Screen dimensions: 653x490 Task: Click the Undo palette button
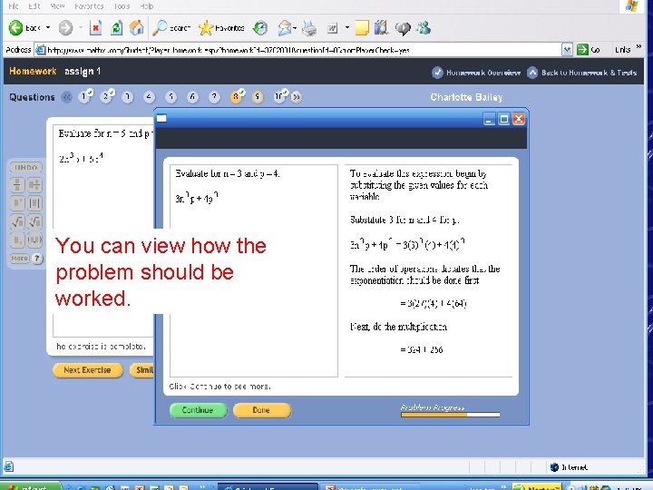coord(25,167)
